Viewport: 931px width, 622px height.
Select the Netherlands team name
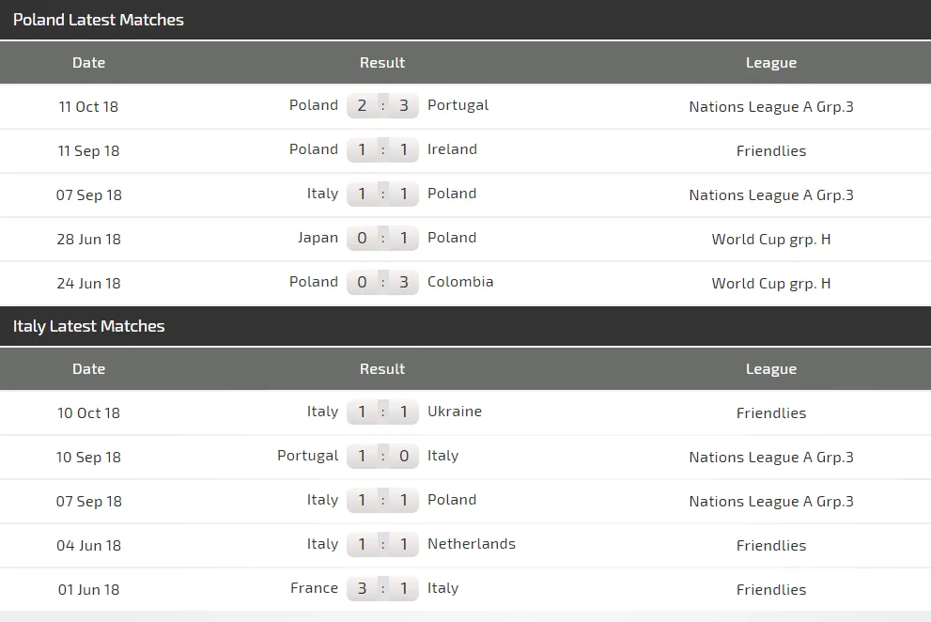coord(471,544)
